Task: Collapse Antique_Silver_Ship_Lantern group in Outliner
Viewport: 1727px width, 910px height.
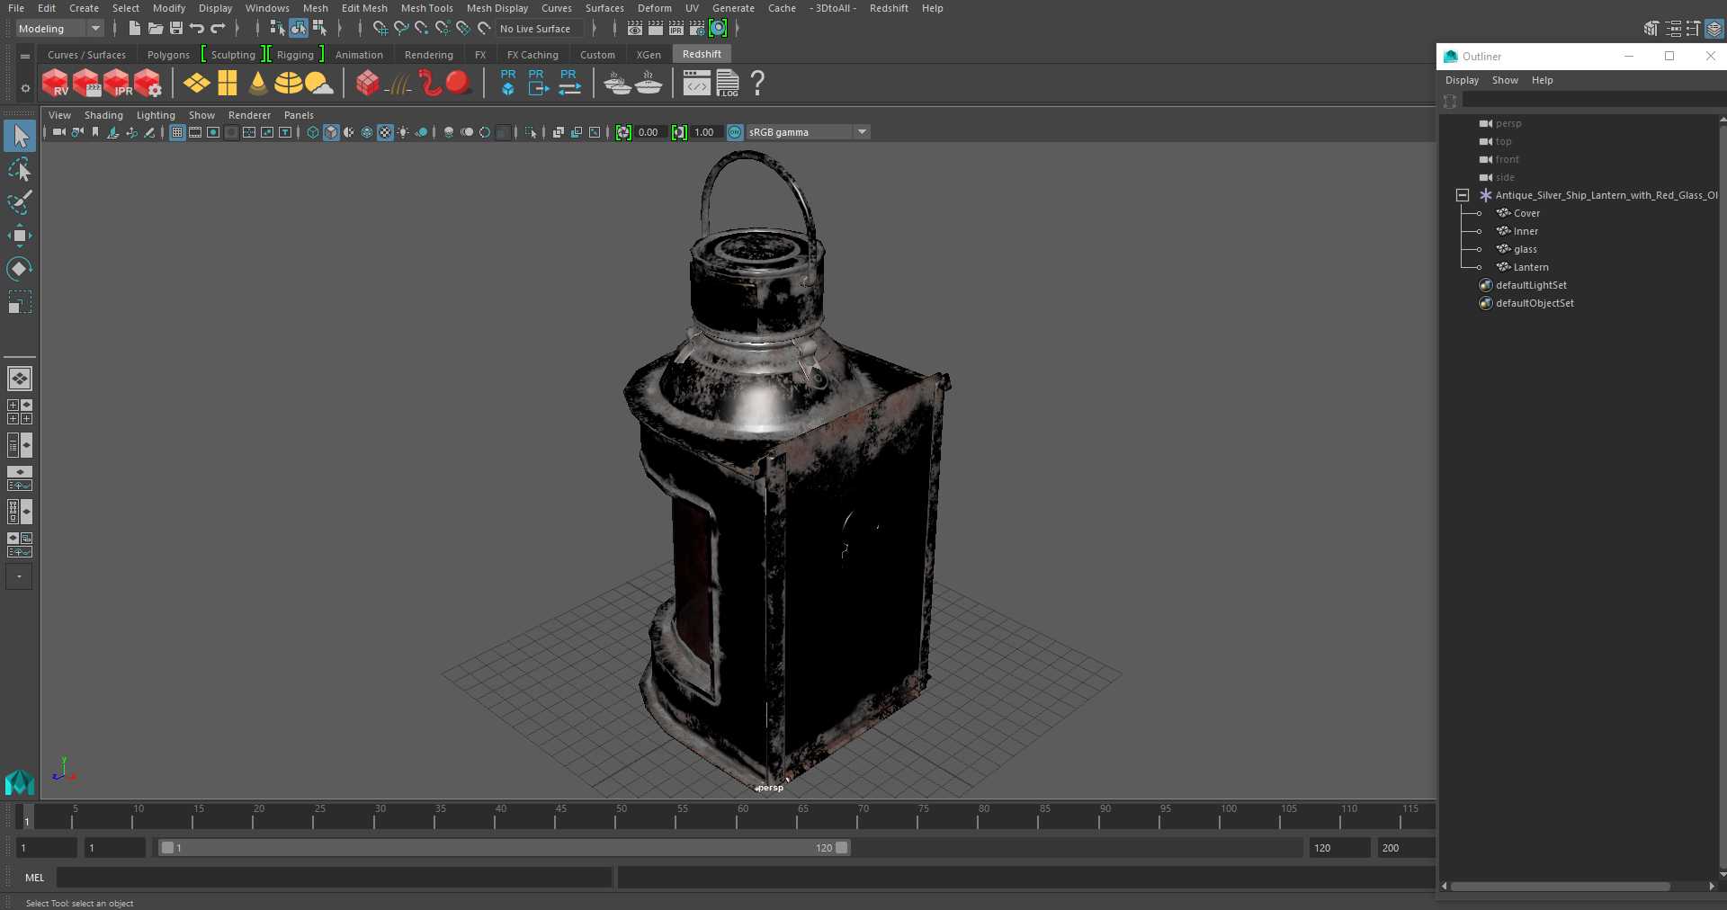Action: [x=1463, y=195]
